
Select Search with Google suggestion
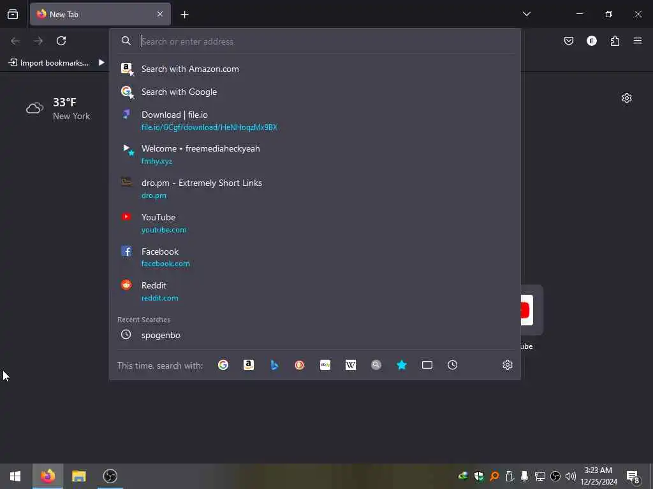tap(315, 92)
